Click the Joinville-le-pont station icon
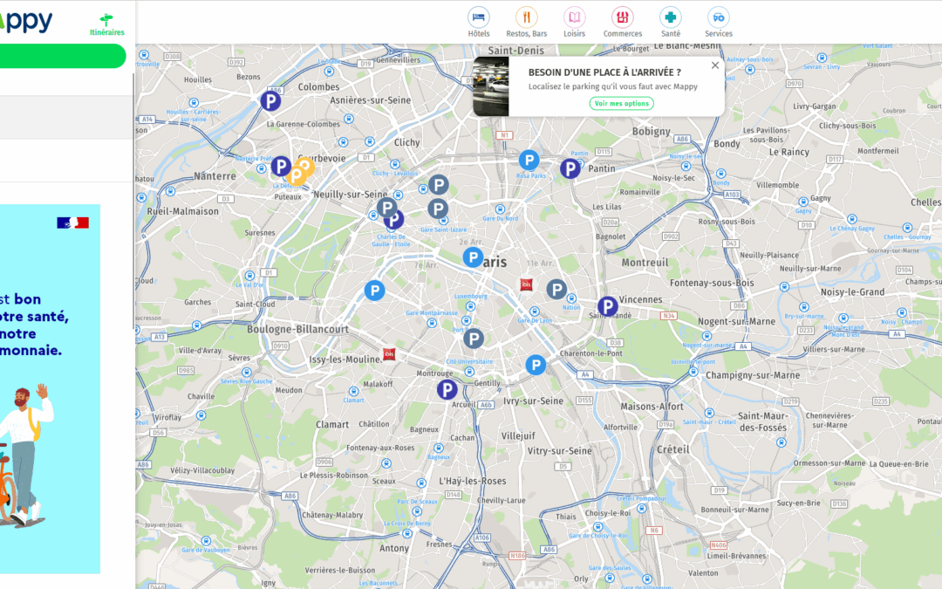Viewport: 942px width, 589px height. [x=693, y=372]
